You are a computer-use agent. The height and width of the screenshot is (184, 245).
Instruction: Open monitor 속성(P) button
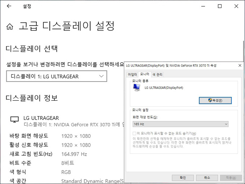(215, 100)
